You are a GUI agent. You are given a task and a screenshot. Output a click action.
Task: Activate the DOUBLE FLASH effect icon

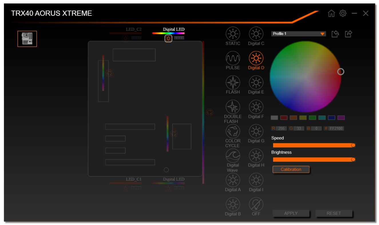click(233, 107)
